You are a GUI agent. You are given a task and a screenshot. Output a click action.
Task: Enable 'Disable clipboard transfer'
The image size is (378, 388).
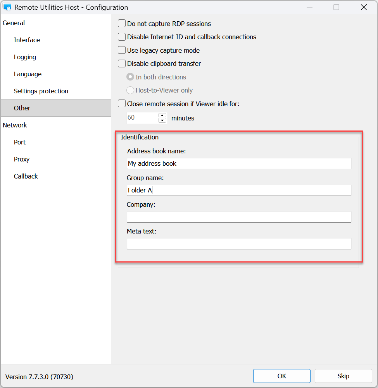121,64
